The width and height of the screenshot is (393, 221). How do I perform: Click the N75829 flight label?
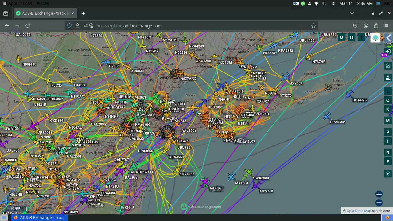click(x=96, y=36)
